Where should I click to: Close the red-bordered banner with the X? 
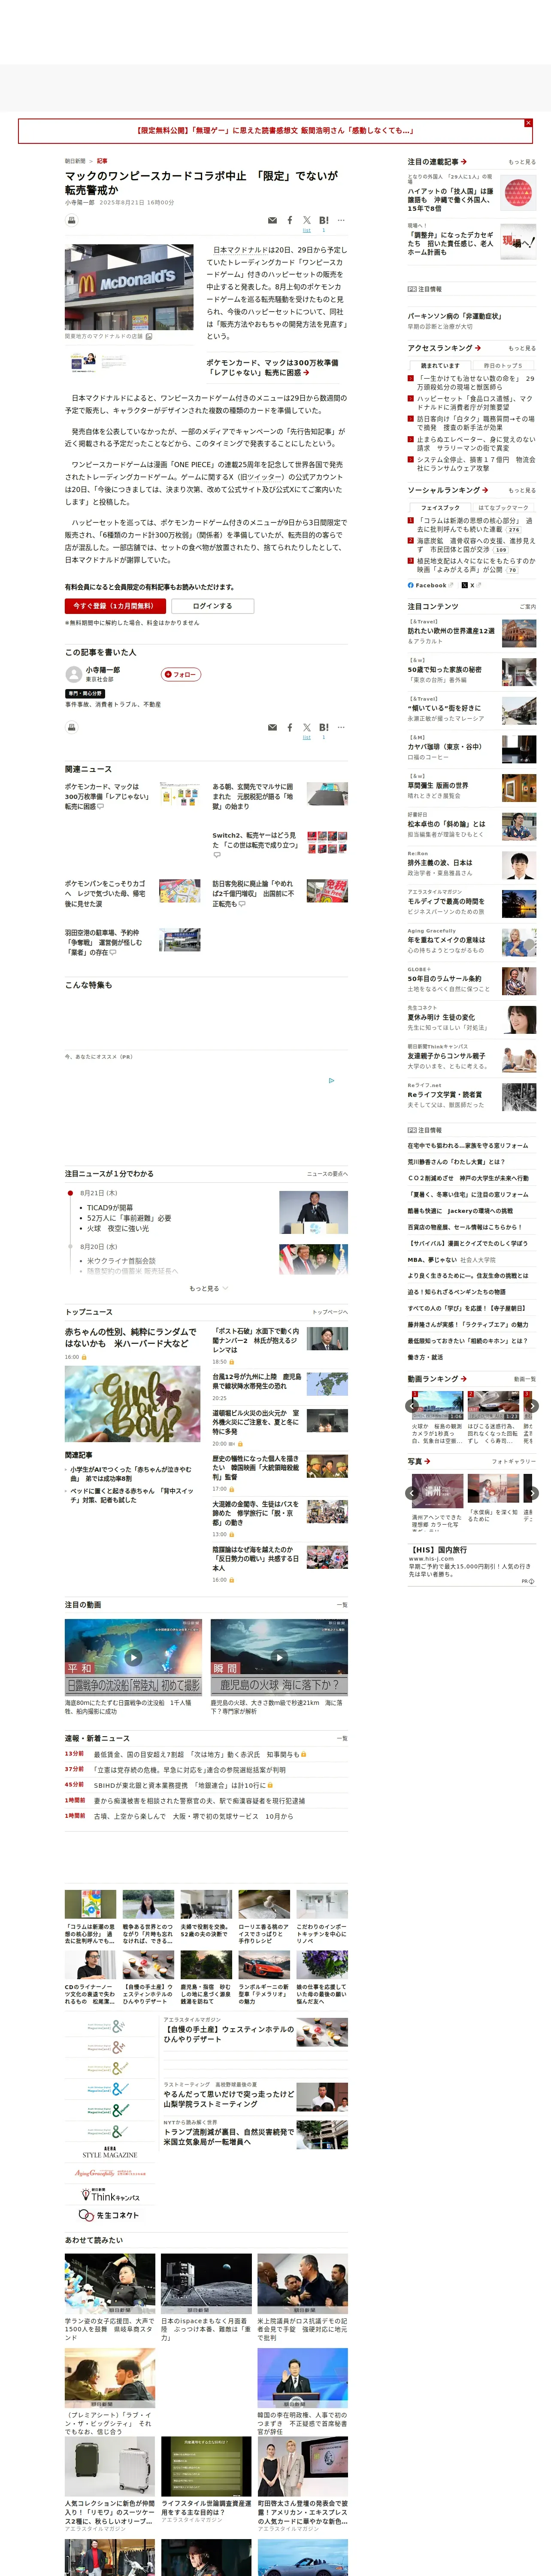[x=528, y=123]
